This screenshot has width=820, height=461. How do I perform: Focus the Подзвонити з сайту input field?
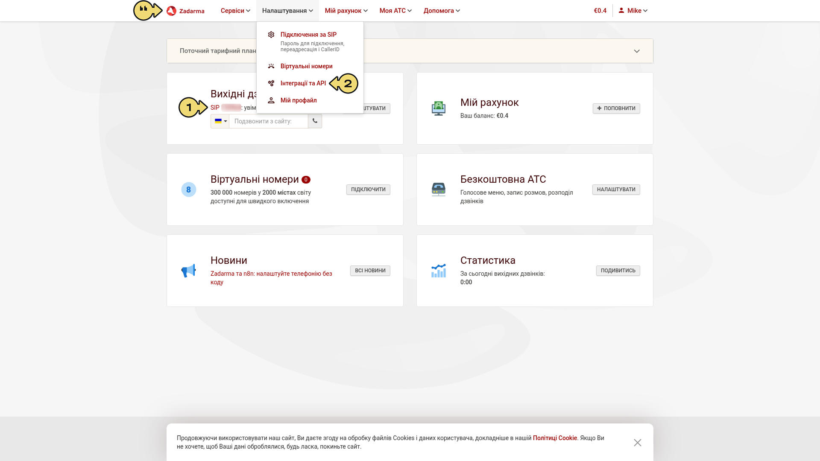269,121
